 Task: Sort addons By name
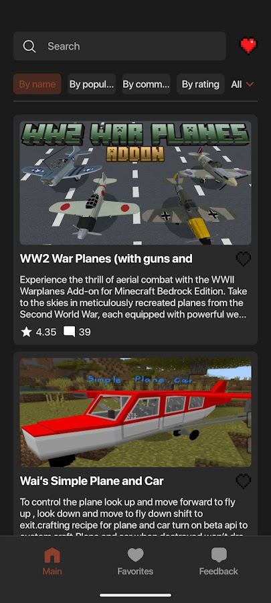[x=37, y=84]
